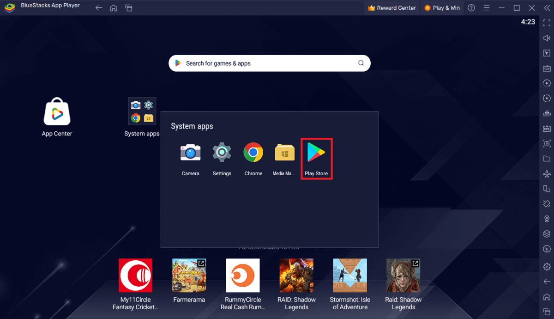Go back using the title bar arrow
The image size is (554, 319).
99,7
